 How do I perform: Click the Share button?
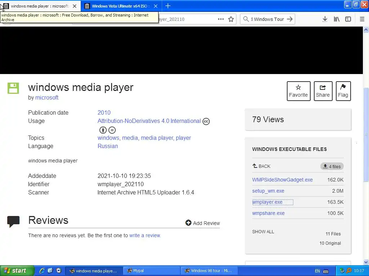point(323,91)
